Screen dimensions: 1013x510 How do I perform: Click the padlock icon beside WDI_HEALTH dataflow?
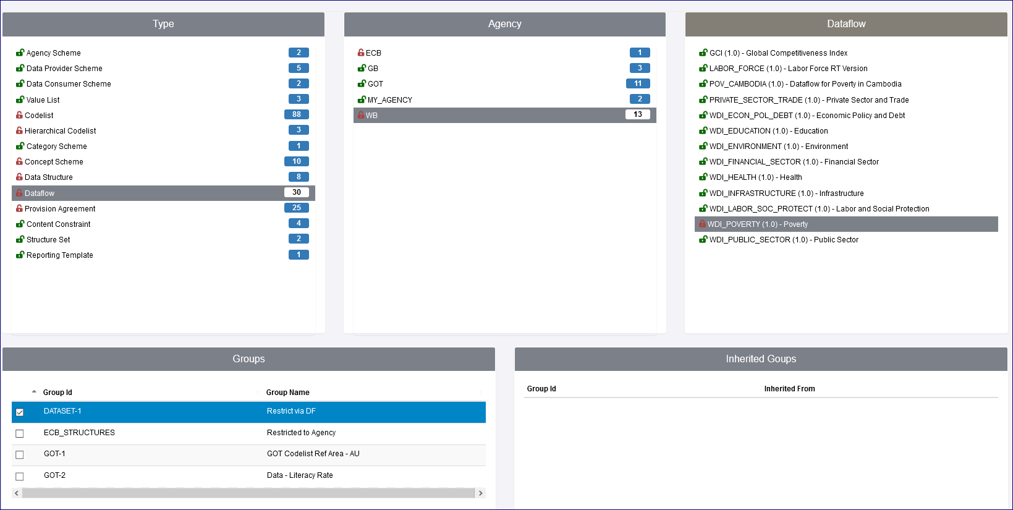click(703, 177)
